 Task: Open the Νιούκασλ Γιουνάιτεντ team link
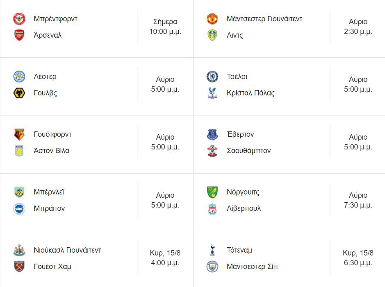tap(67, 250)
